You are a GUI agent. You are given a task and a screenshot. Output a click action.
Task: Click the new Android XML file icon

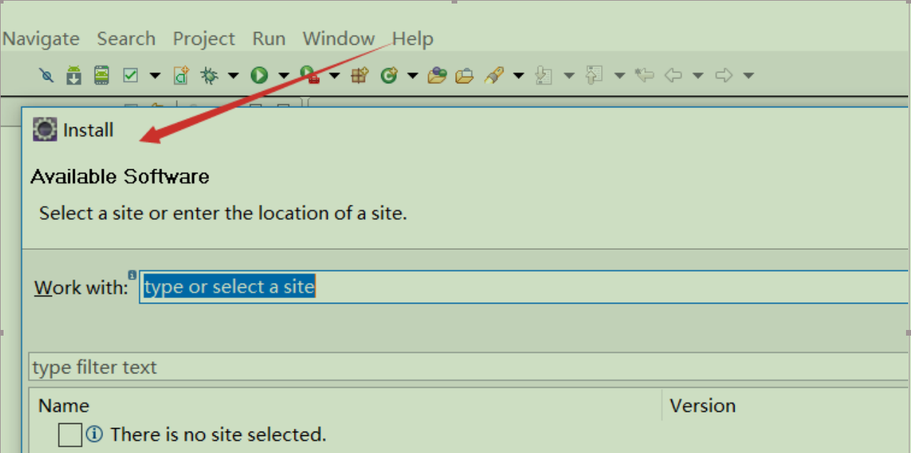coord(181,75)
